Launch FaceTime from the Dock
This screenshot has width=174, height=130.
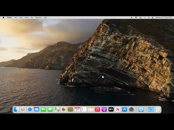click(43, 109)
